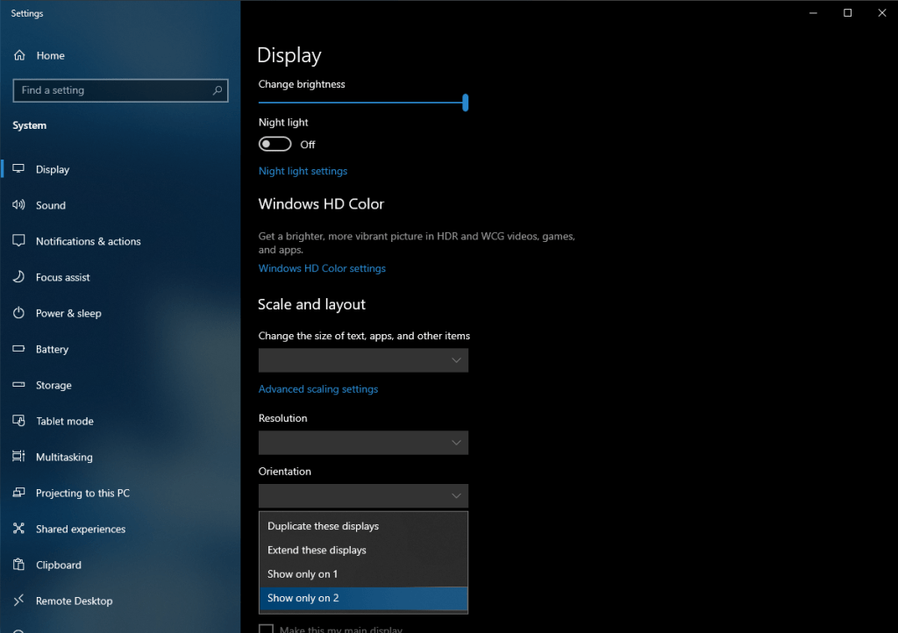The width and height of the screenshot is (898, 633).
Task: Open Night light settings link
Action: pos(303,171)
